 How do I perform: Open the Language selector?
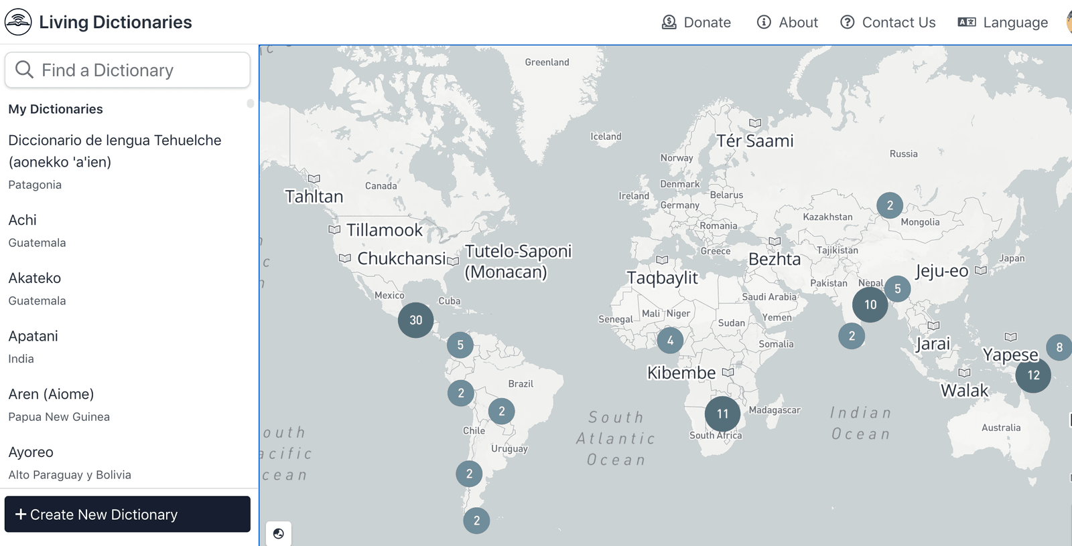coord(1002,22)
